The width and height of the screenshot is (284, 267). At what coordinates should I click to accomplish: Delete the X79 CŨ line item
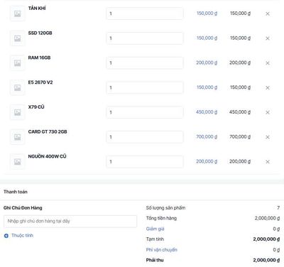pos(268,112)
